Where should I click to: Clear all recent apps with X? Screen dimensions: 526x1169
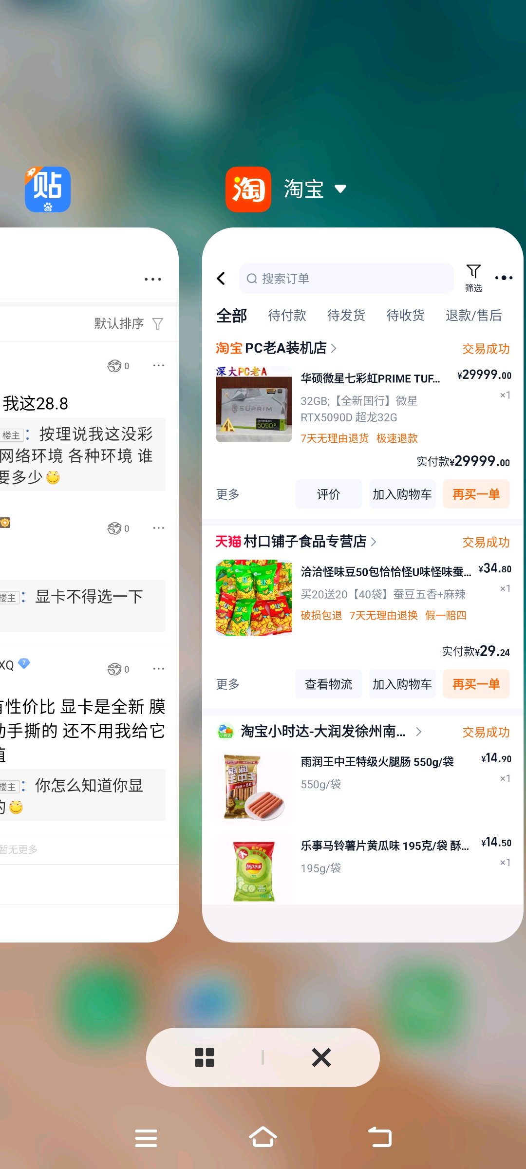pos(321,1057)
